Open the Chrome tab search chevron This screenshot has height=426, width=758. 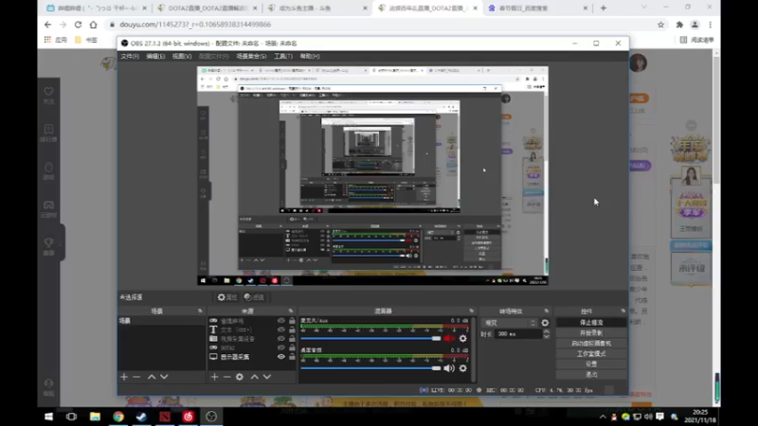644,8
